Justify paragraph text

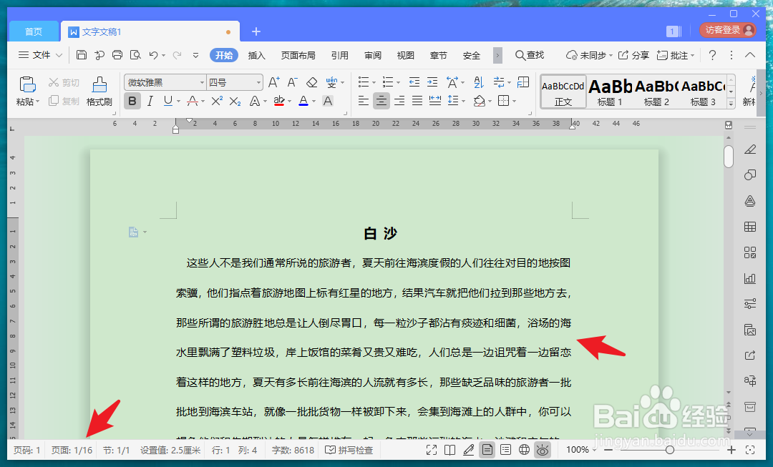pyautogui.click(x=417, y=101)
